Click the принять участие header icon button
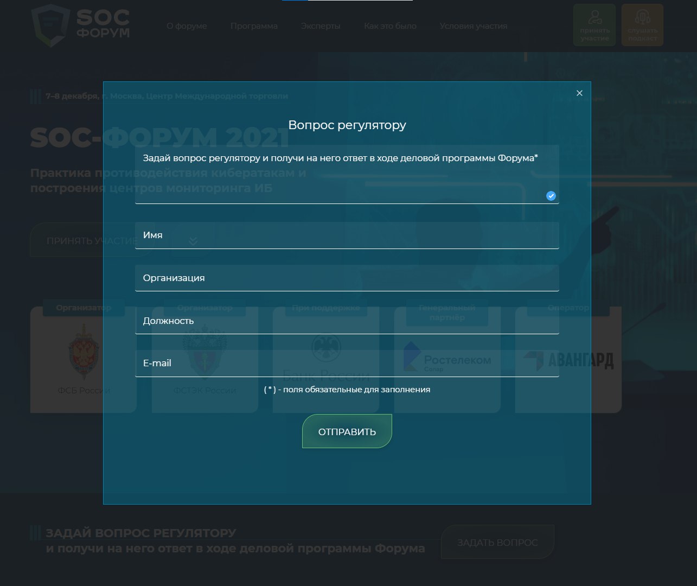 pos(594,25)
